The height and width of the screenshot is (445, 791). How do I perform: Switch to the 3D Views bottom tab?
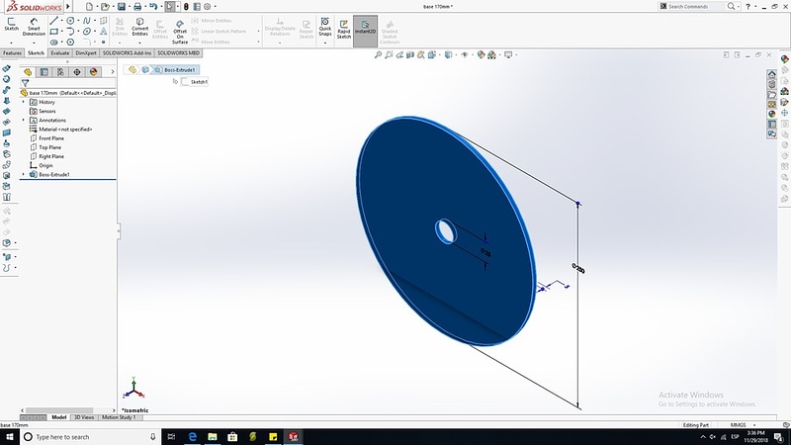[x=84, y=417]
